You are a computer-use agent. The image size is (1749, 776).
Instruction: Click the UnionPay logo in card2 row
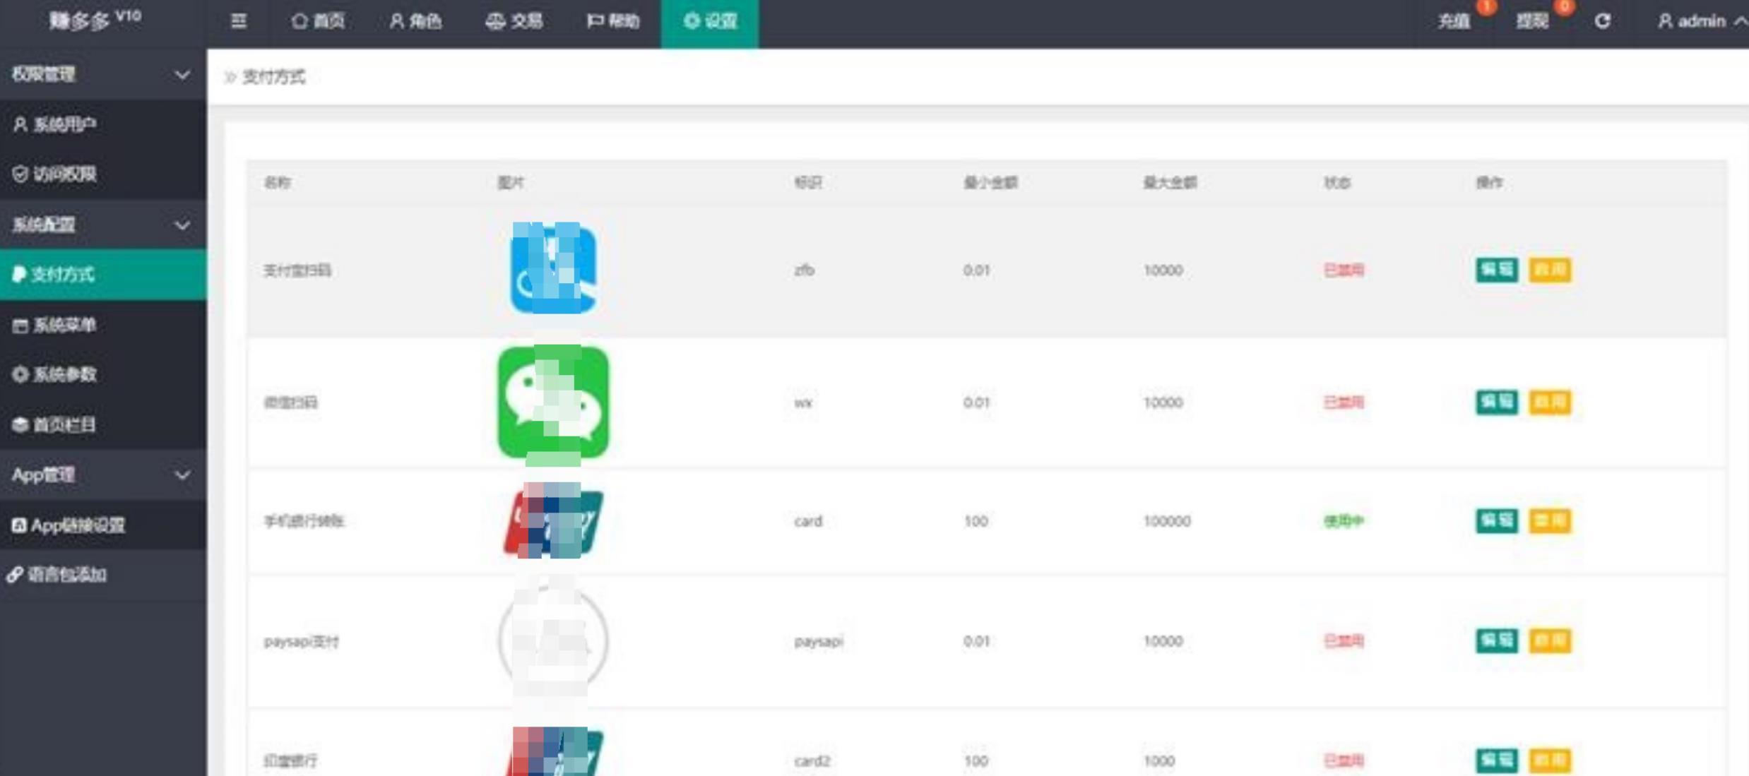coord(555,751)
